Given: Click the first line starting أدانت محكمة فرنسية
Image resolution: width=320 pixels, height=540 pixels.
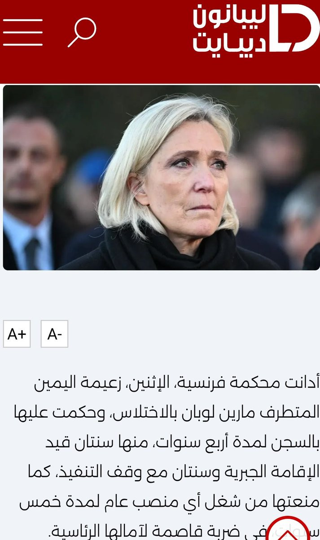Looking at the screenshot, I should [177, 383].
